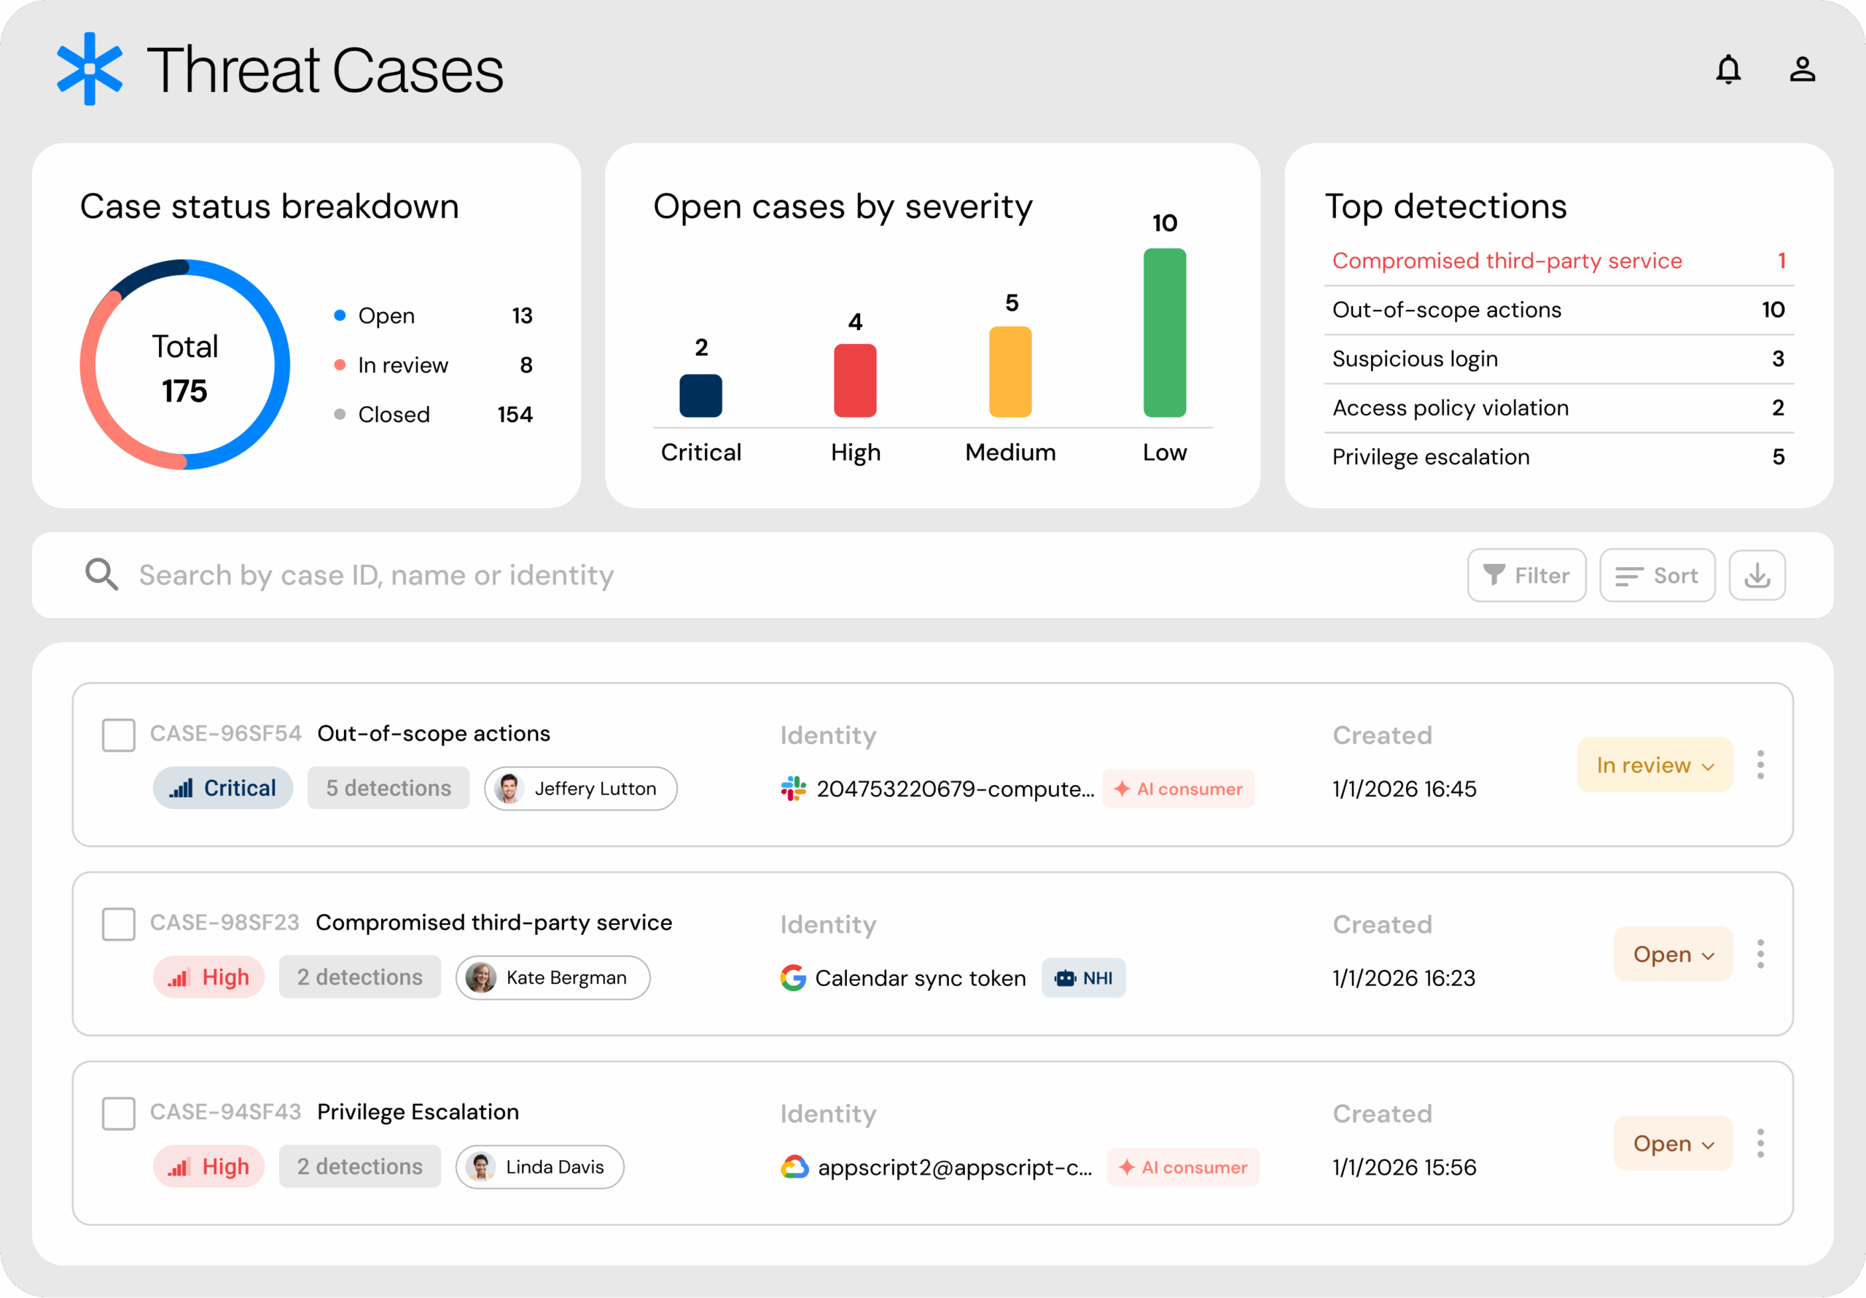Tick the CASE-98SF23 checkbox
1866x1298 pixels.
tap(119, 924)
